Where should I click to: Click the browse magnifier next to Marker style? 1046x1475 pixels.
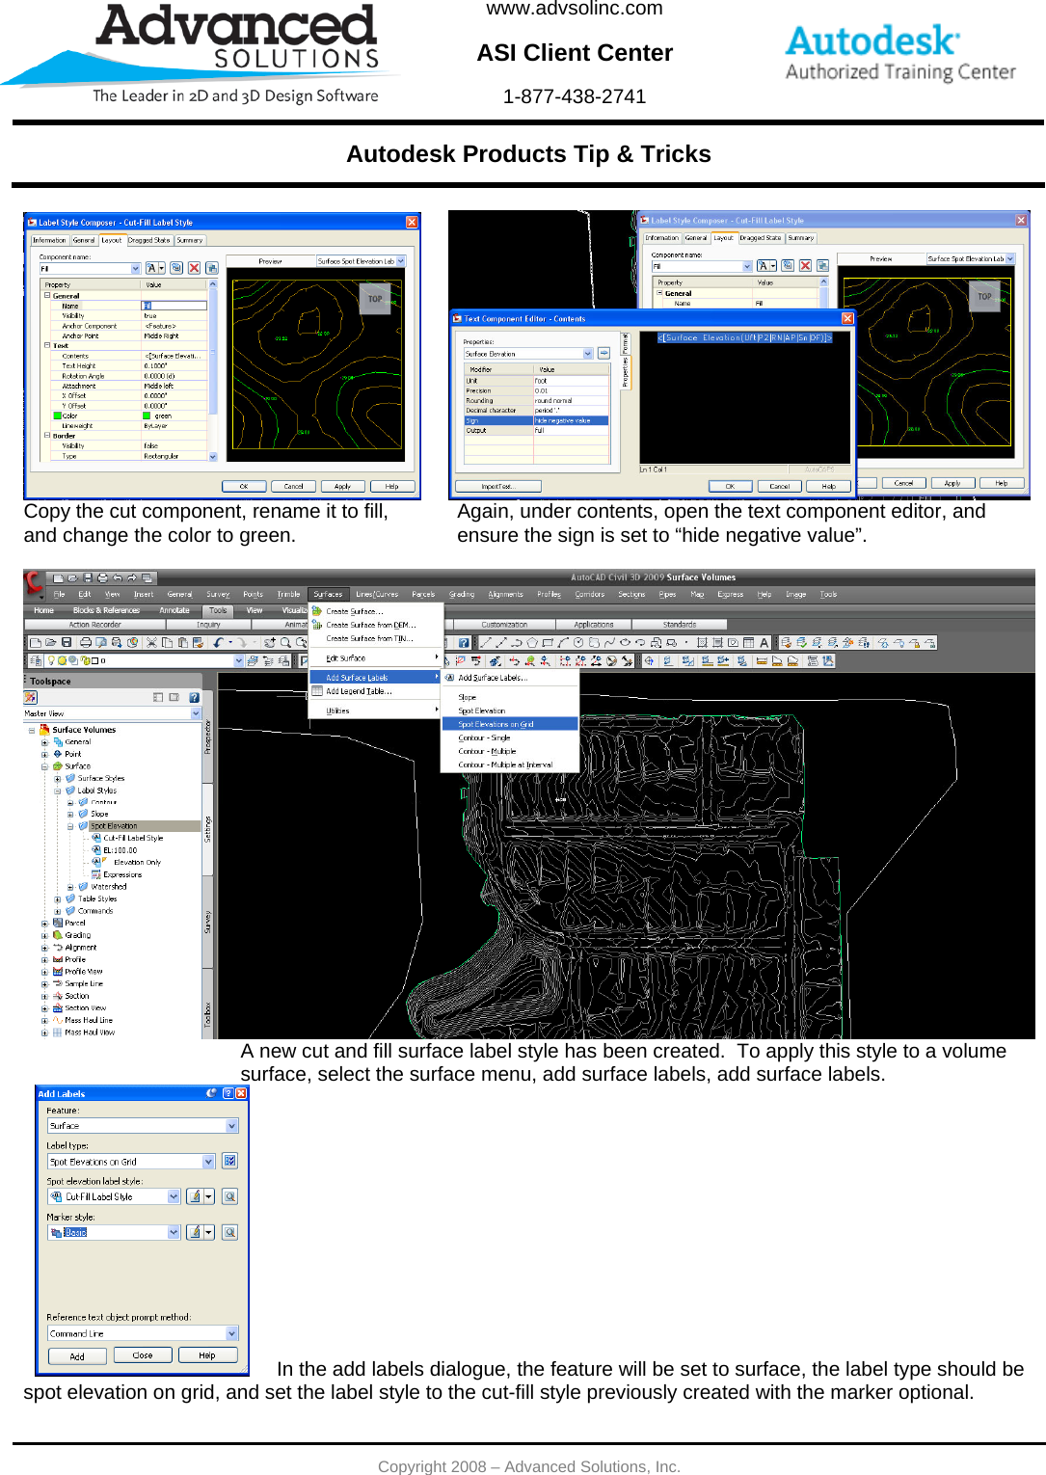click(229, 1232)
